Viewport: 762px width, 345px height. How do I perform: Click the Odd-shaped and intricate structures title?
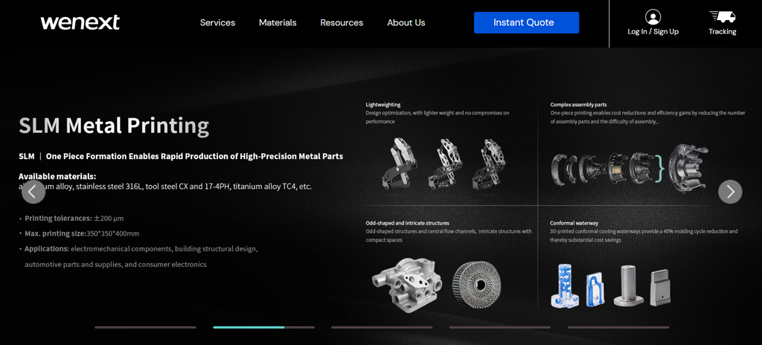[407, 223]
